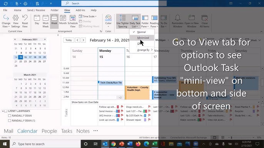
Task: Click the Windows Start button
Action: [x=5, y=144]
